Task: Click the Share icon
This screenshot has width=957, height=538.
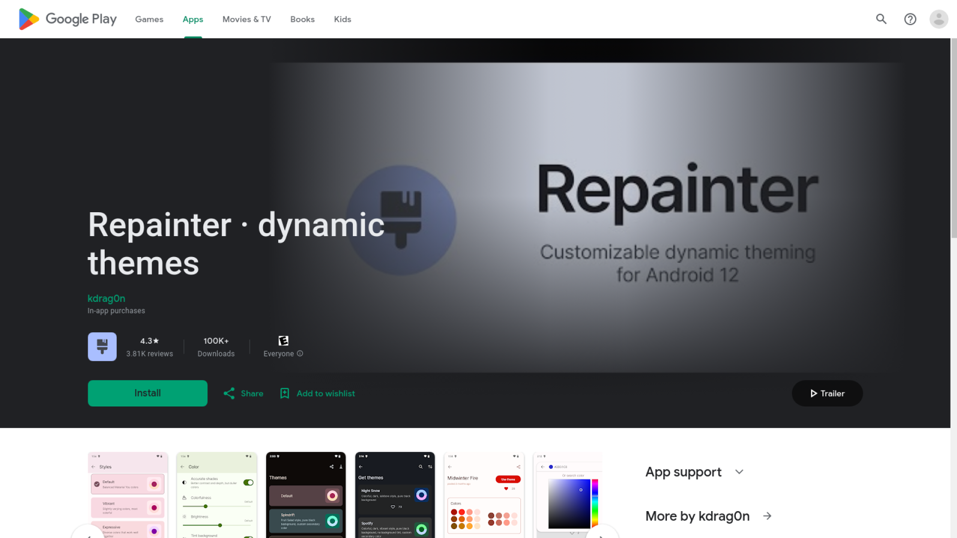Action: pos(229,394)
